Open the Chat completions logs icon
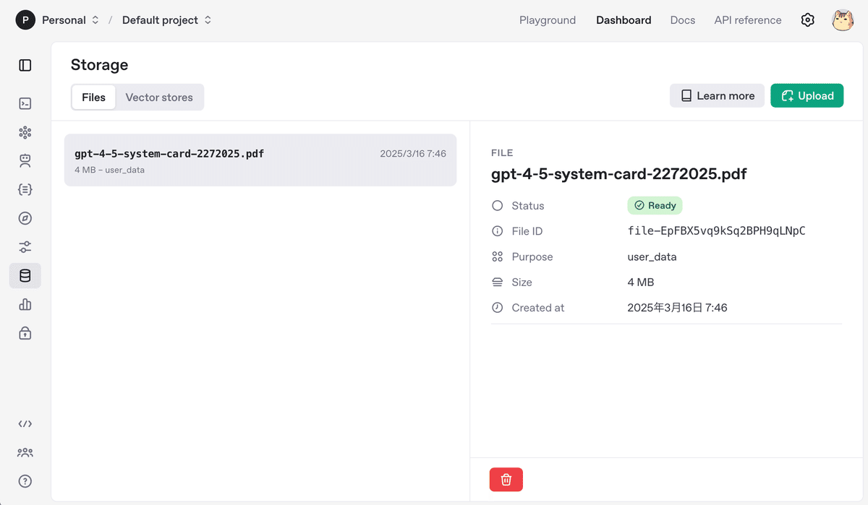The image size is (868, 505). coord(25,103)
